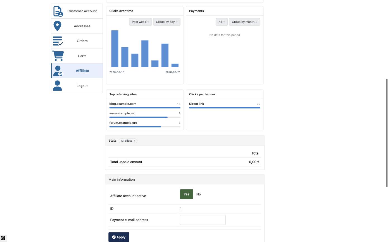Click the tallest first bar in chart
The height and width of the screenshot is (242, 388).
115,49
